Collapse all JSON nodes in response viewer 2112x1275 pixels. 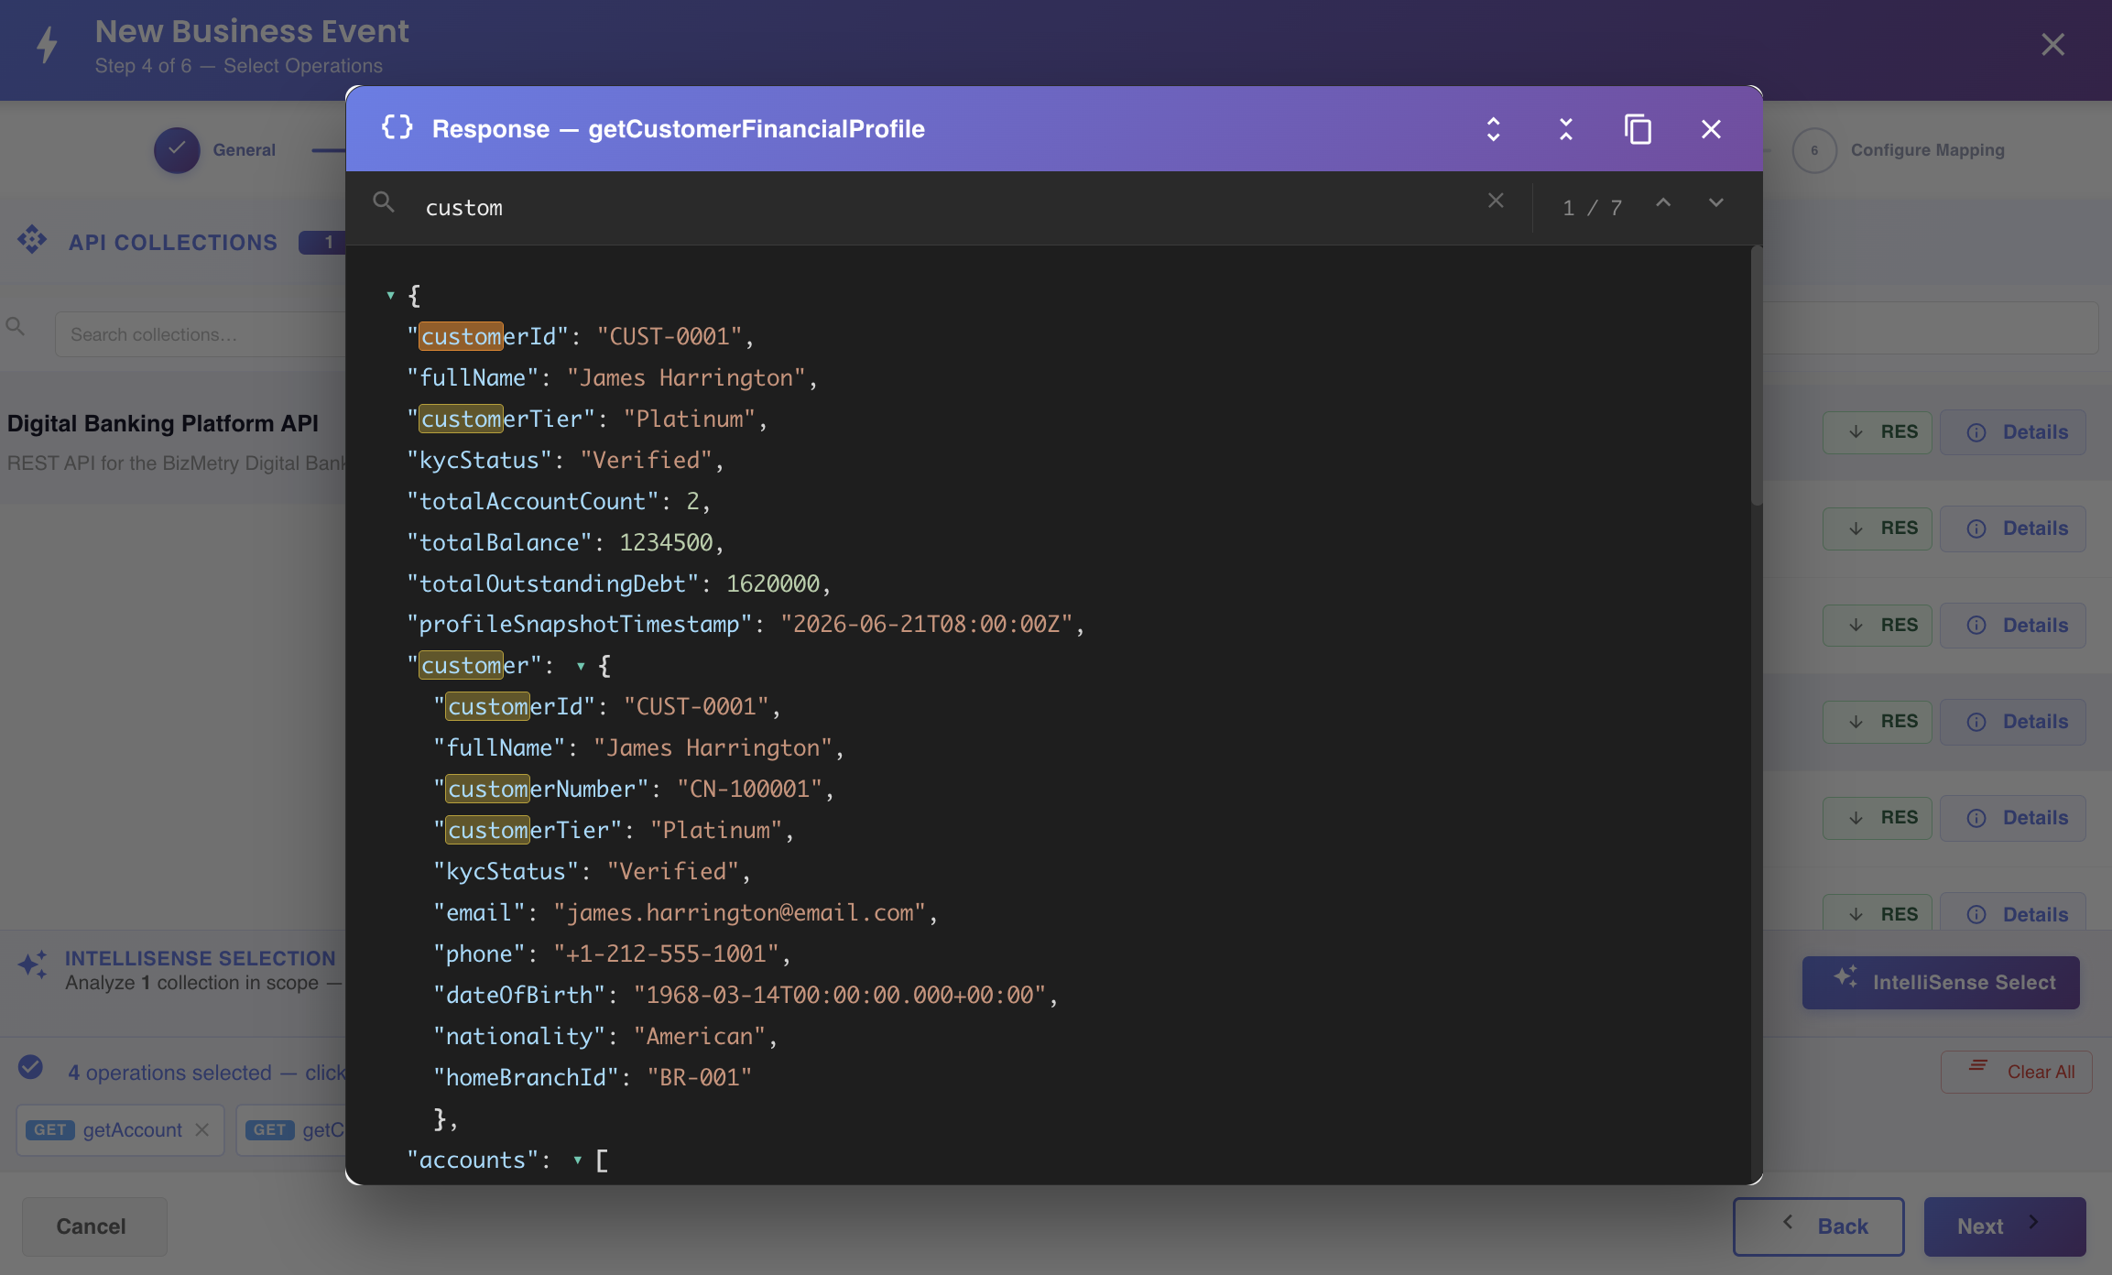coord(1566,129)
